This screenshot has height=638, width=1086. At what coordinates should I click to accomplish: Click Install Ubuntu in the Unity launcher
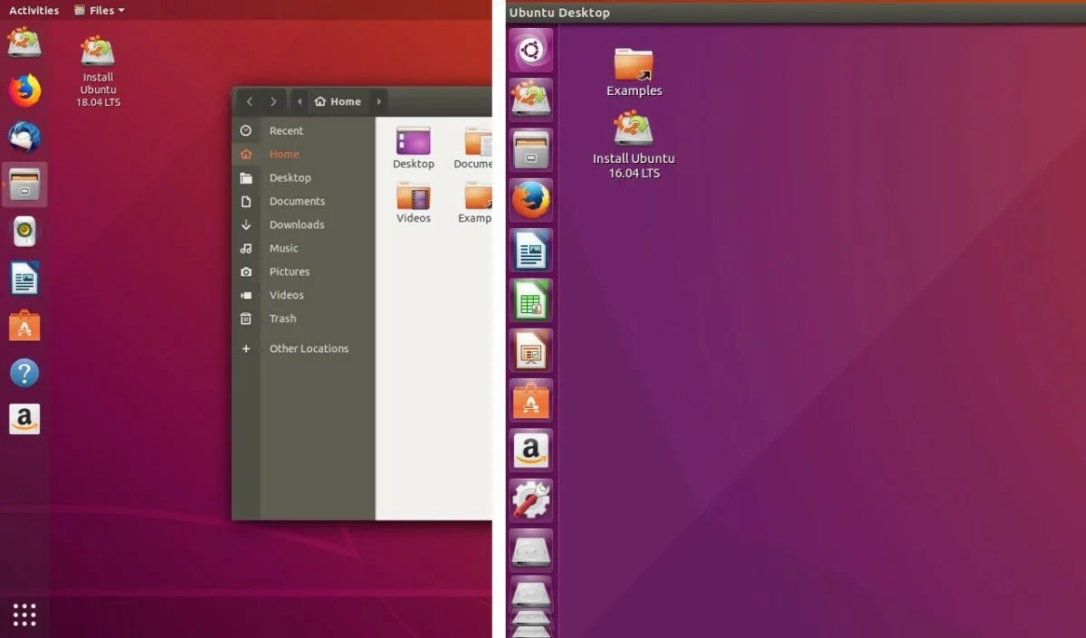click(531, 100)
